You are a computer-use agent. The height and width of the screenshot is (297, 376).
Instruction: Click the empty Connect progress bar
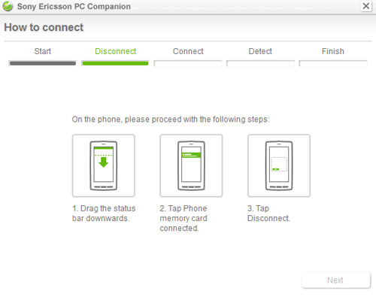[188, 63]
